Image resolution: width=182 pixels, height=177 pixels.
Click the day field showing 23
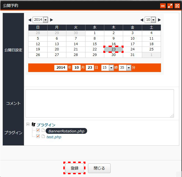[x=90, y=68]
